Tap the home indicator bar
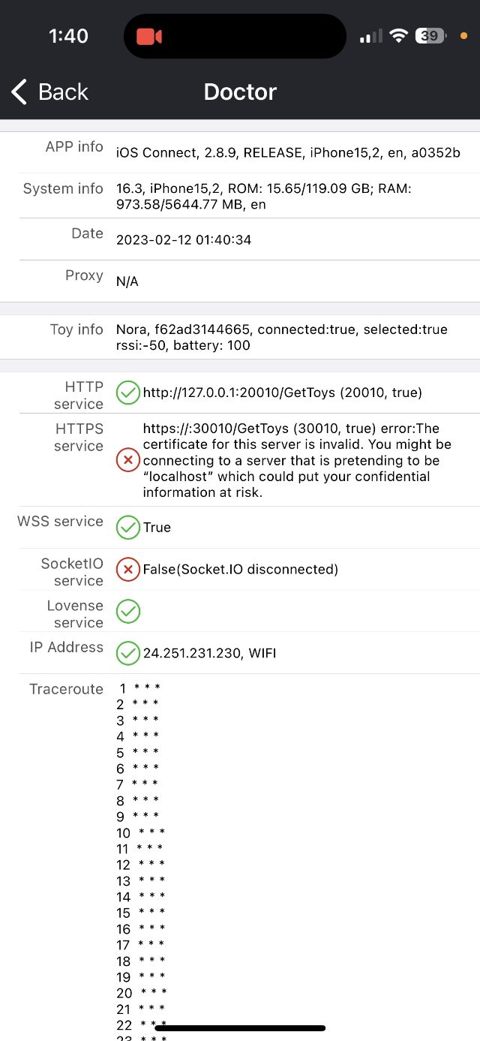Viewport: 480px width, 1041px height. 240,1027
